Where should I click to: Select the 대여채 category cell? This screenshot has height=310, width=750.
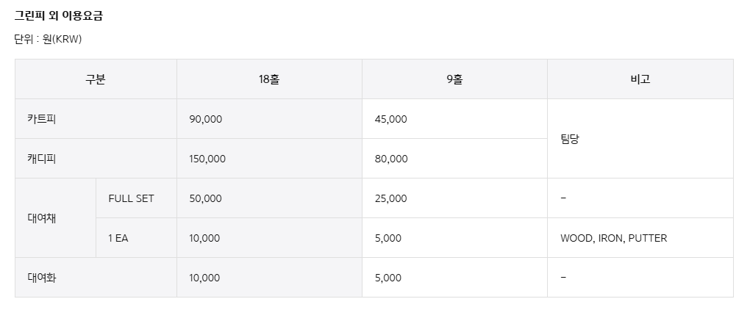click(55, 218)
